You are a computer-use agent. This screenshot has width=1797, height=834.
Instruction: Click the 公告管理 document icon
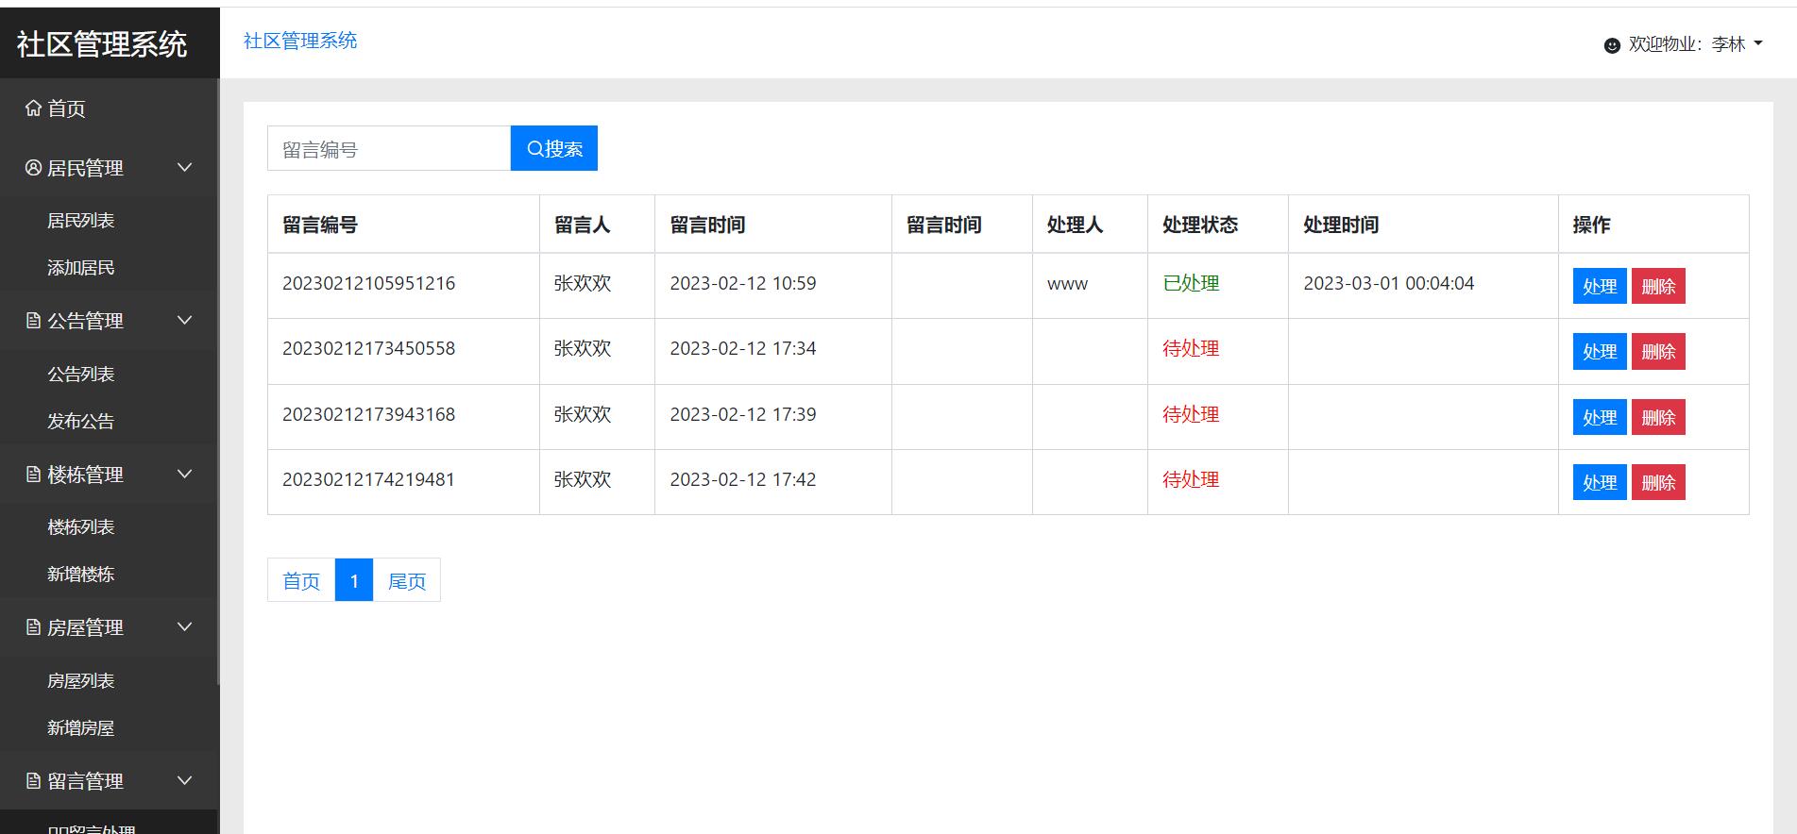(33, 321)
